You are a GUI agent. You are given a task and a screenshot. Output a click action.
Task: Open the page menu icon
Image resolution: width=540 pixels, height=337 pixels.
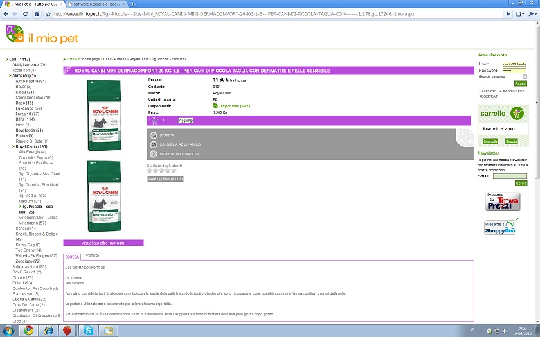click(520, 14)
